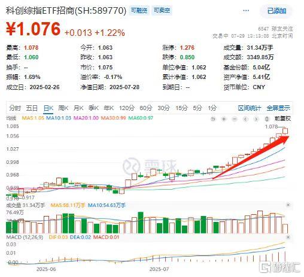
Task: Open 区间统计 range statistics
Action: coord(250,108)
